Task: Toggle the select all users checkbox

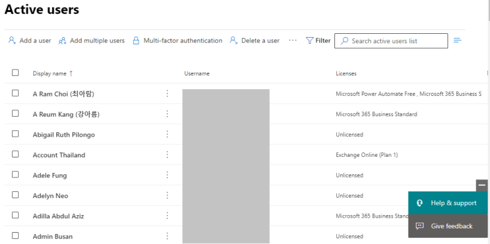Action: coord(15,73)
